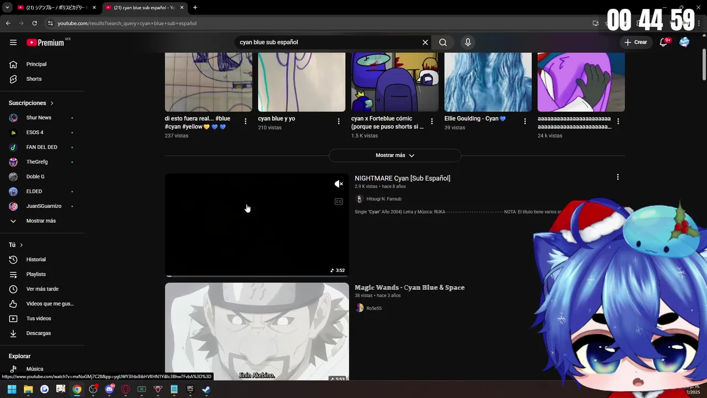This screenshot has width=707, height=398.
Task: Unmute the NIGHTMARE Cyan video preview
Action: 339,184
